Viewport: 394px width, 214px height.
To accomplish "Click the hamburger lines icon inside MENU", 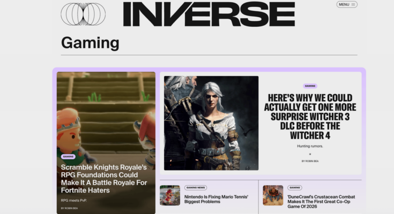I will 353,5.
